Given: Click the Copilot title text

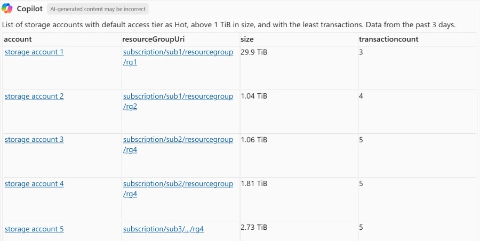Looking at the screenshot, I should click(x=30, y=9).
